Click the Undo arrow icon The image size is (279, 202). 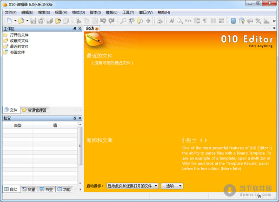pyautogui.click(x=103, y=21)
